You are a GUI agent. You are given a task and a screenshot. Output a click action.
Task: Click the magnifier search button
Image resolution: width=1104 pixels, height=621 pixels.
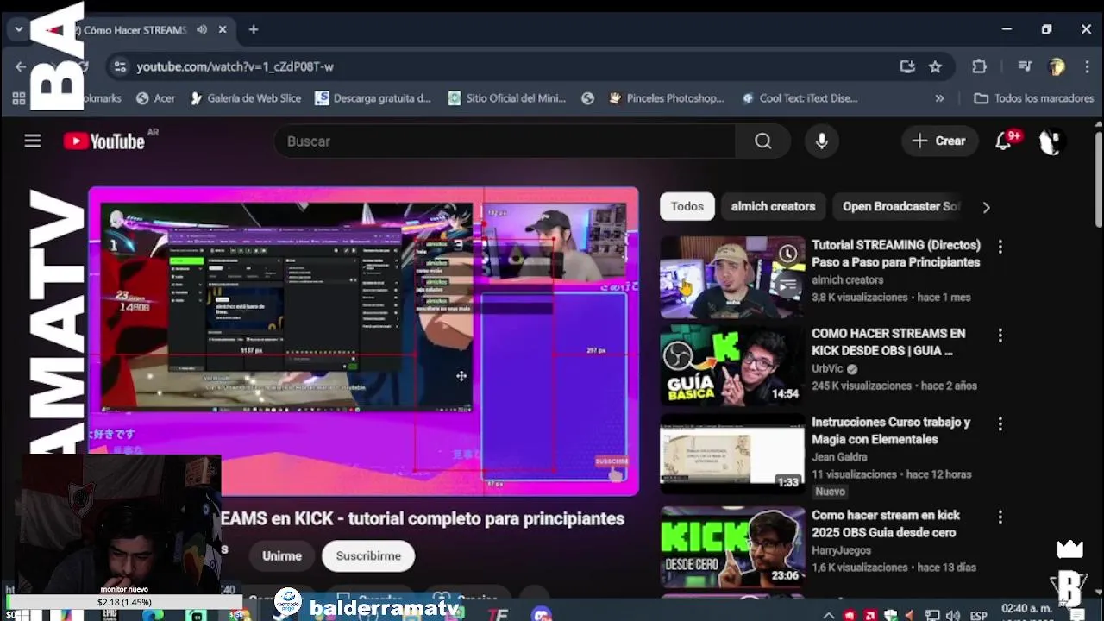pos(762,141)
